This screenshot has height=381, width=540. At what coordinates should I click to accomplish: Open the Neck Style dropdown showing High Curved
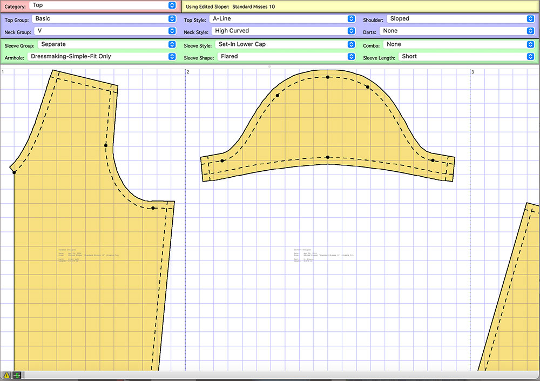click(283, 31)
